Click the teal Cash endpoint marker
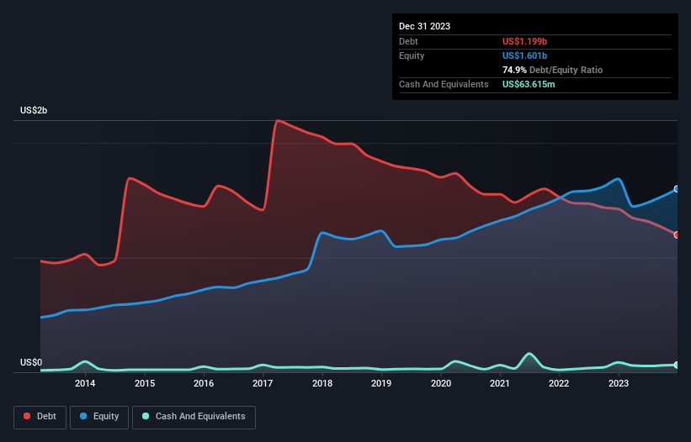 (x=677, y=365)
